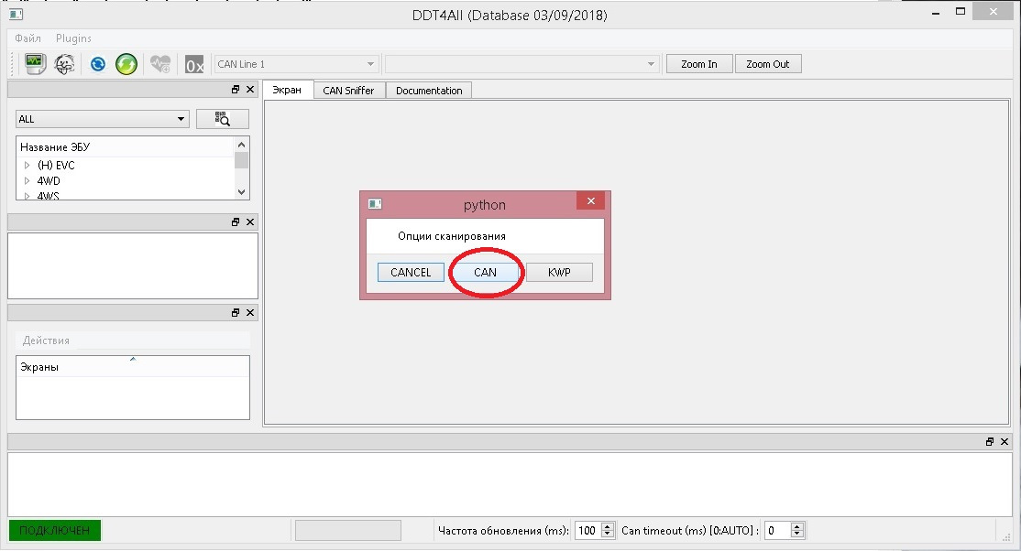The image size is (1021, 551).
Task: Expand the (H) EVC tree node
Action: (27, 166)
